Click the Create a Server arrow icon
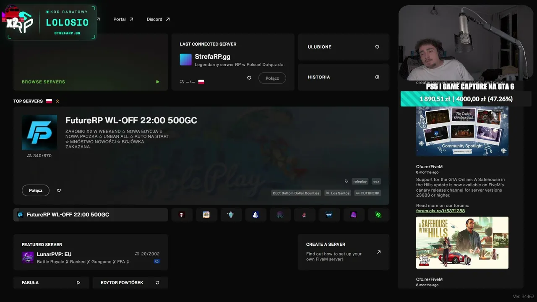The height and width of the screenshot is (302, 537). pos(379,252)
